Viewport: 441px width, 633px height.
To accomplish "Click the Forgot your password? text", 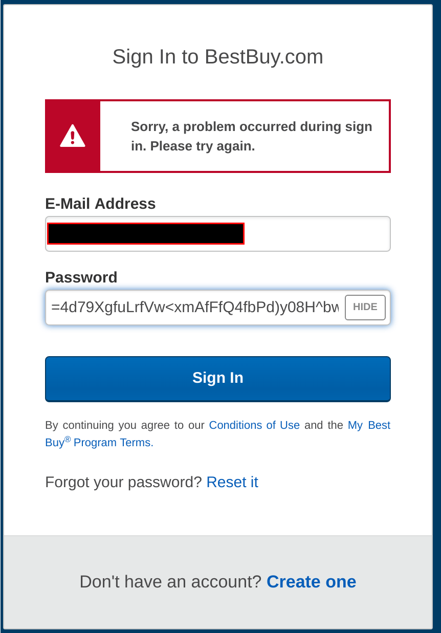I will [x=123, y=482].
